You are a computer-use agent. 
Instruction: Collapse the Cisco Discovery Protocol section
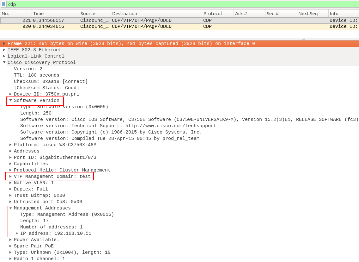coord(4,62)
